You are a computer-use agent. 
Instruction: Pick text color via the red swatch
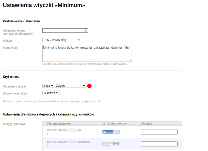89,86
